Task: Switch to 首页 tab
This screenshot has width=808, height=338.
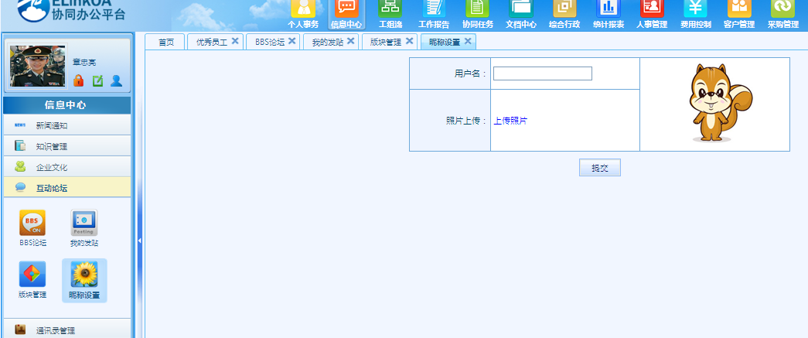Action: tap(166, 43)
